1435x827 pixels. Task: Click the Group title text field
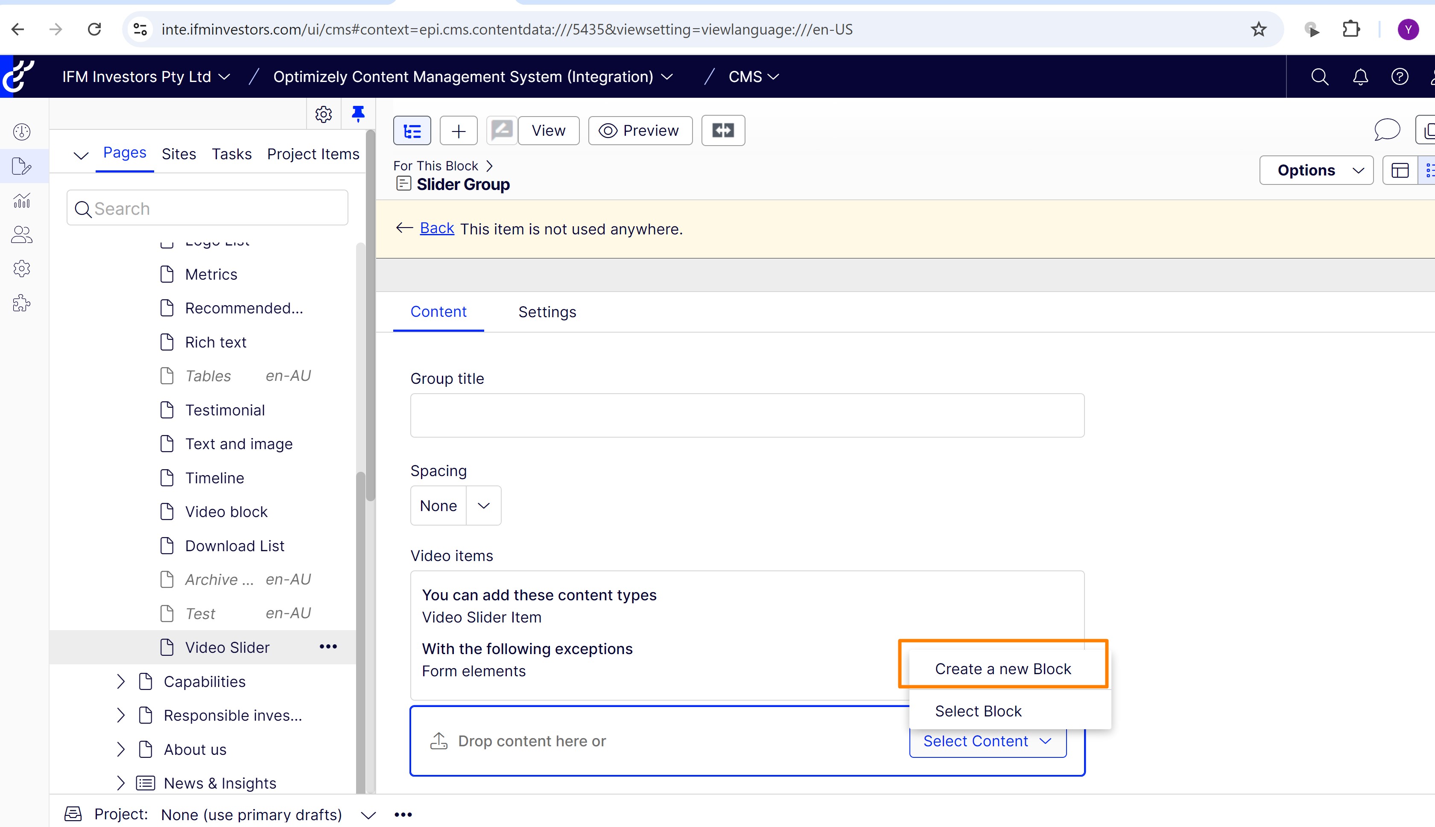[x=747, y=415]
